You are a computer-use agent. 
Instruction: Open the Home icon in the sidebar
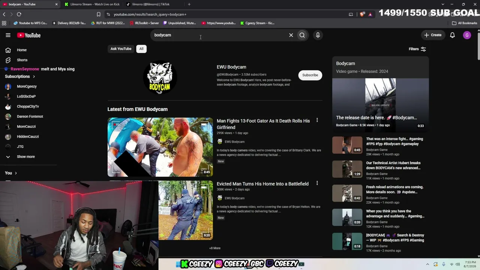coord(8,50)
